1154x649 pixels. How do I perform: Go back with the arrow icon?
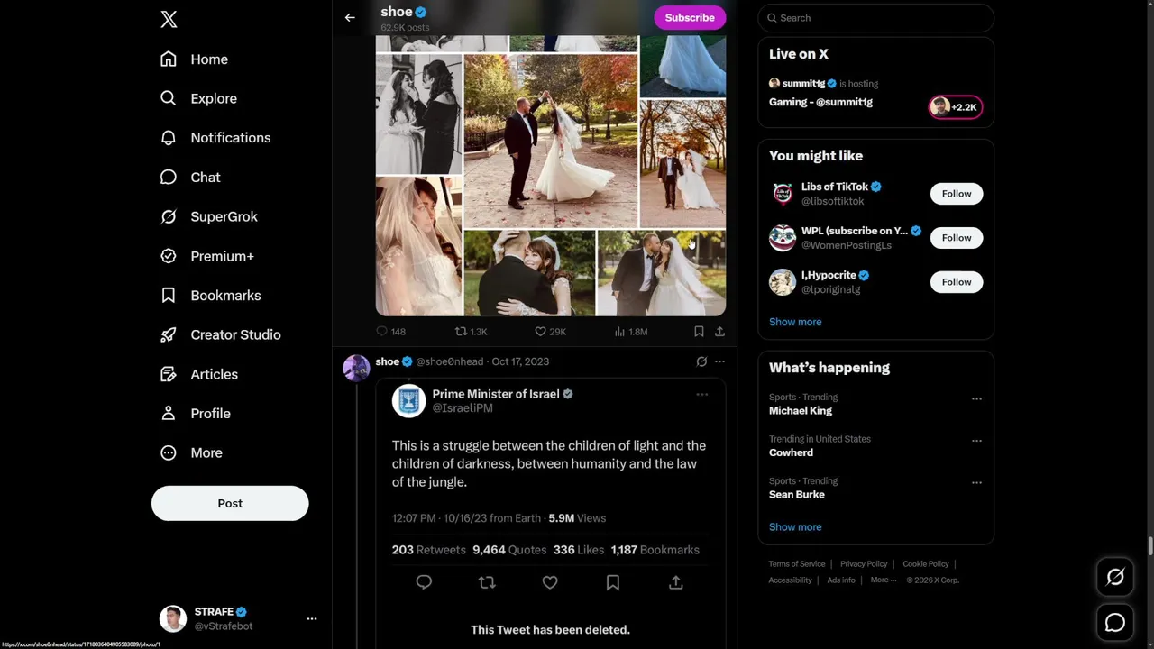[x=350, y=17]
